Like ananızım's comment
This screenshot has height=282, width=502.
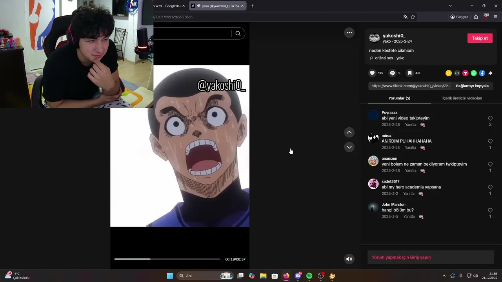point(490,164)
